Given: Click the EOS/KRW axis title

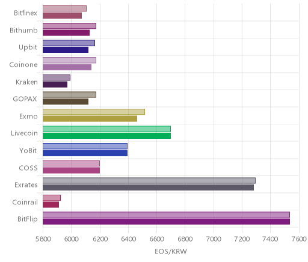Looking at the screenshot, I should [x=171, y=251].
